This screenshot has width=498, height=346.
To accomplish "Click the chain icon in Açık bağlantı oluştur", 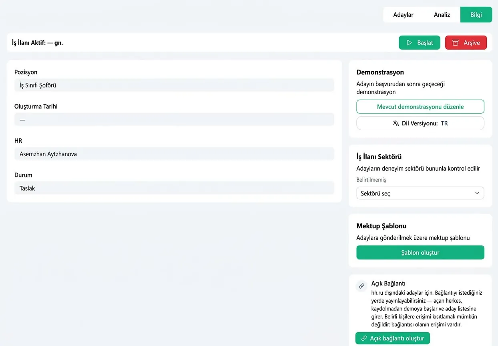I will coord(364,338).
